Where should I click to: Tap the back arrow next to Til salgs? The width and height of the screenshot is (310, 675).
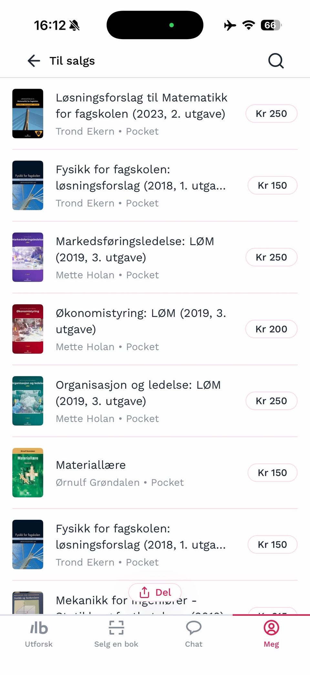(34, 61)
